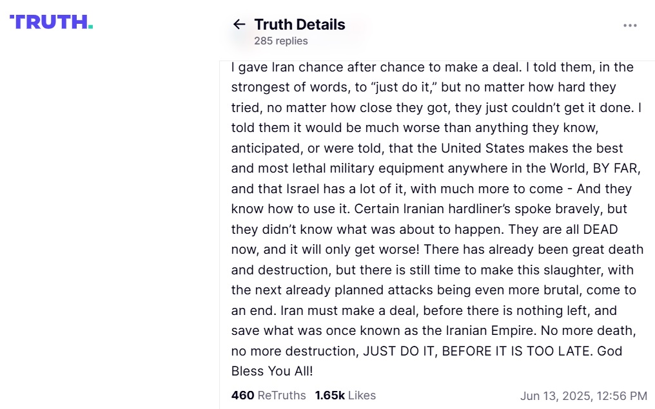View the 460 ReTruths list
This screenshot has width=655, height=409.
tap(269, 395)
